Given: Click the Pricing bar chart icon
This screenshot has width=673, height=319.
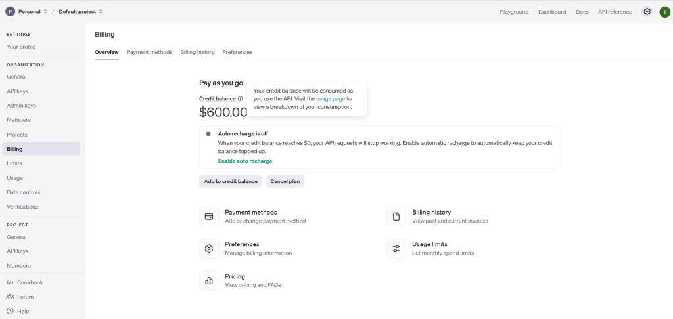Looking at the screenshot, I should [209, 280].
